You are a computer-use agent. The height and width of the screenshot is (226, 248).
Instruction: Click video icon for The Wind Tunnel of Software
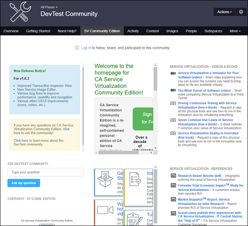(x=173, y=90)
